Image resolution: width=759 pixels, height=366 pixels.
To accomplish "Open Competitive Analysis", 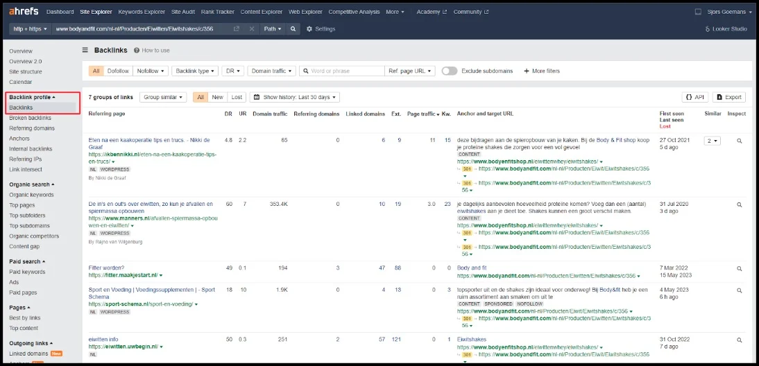I will pos(355,12).
